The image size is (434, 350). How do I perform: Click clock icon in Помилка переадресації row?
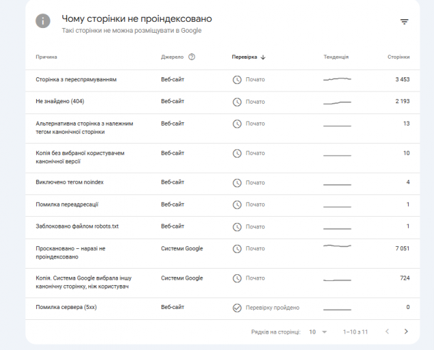tap(237, 205)
